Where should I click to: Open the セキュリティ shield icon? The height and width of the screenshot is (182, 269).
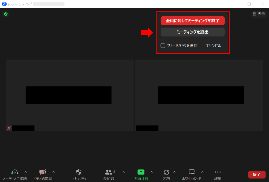[79, 172]
